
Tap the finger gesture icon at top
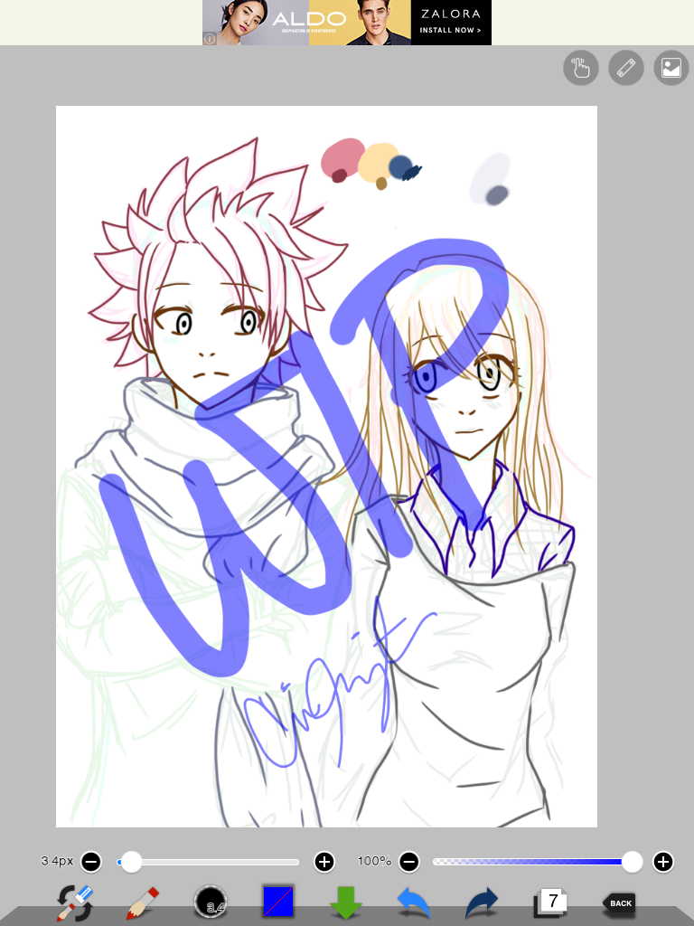581,68
